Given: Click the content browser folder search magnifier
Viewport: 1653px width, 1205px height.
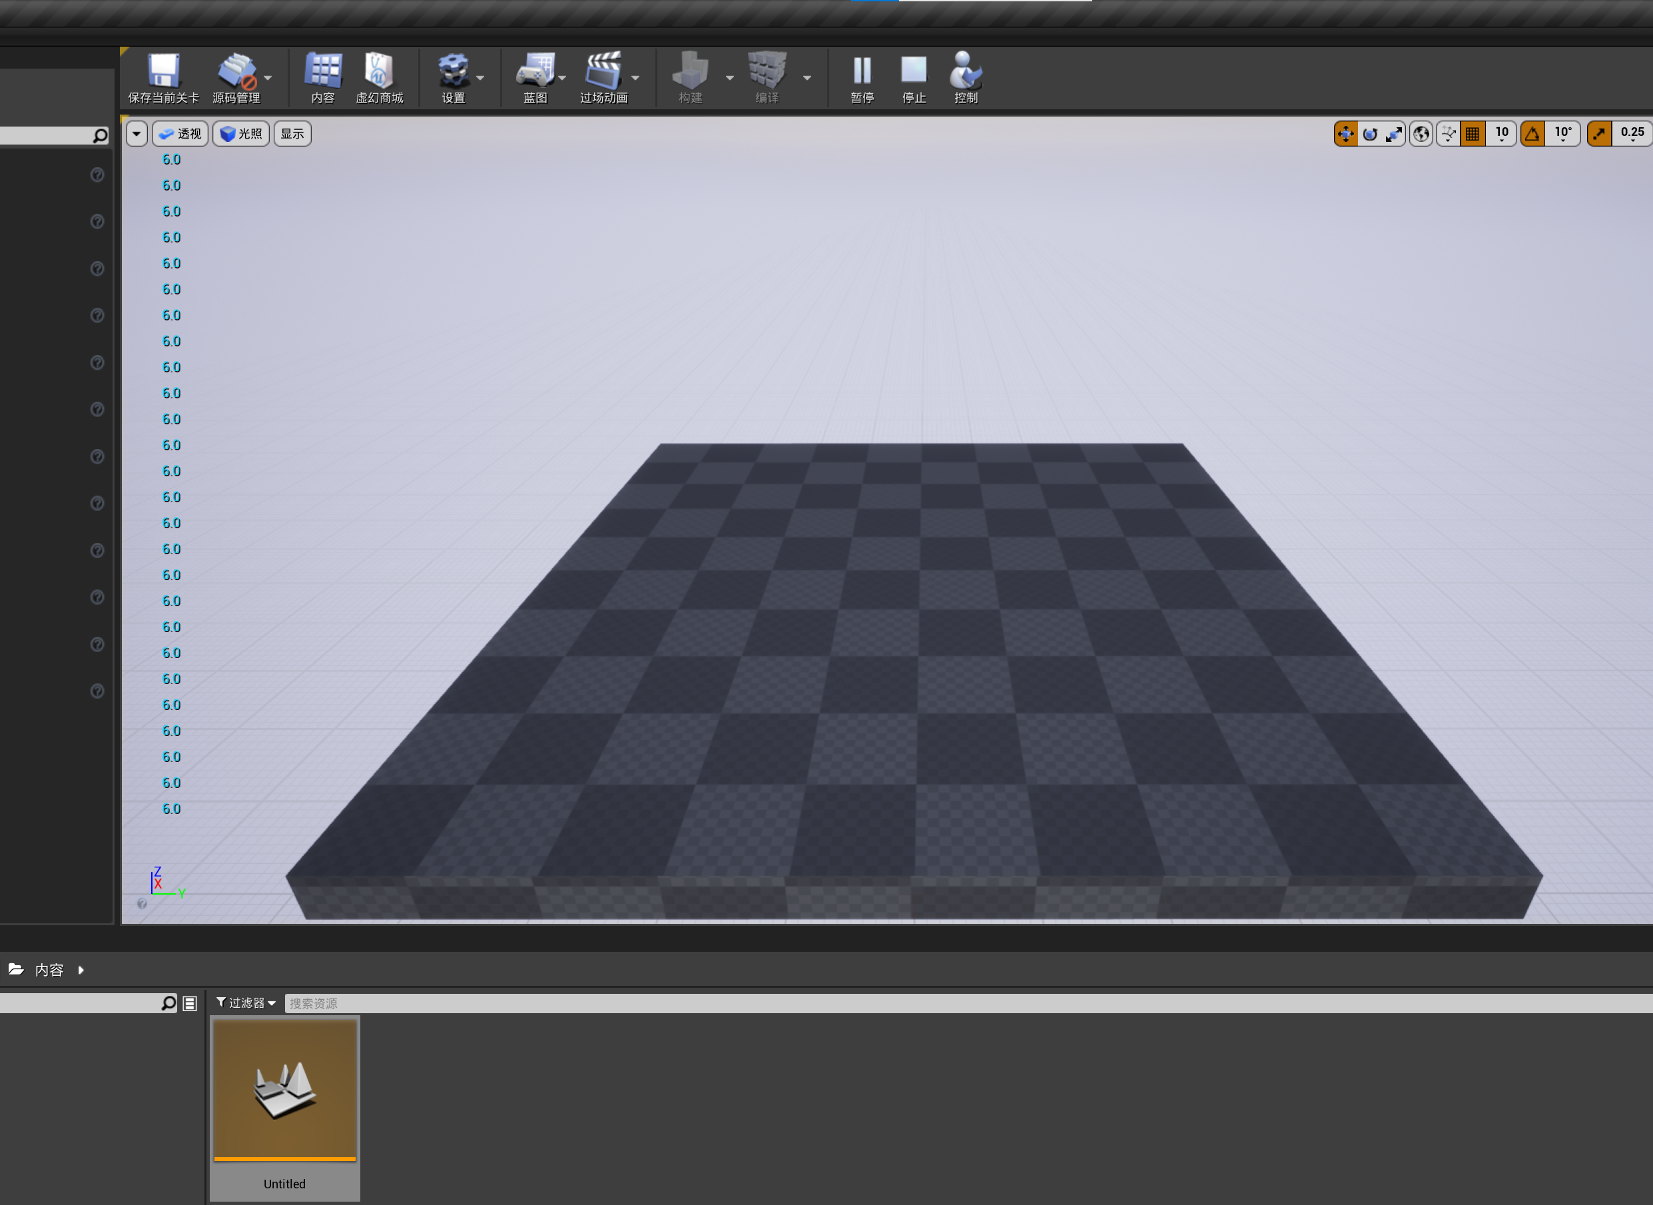Looking at the screenshot, I should point(168,1004).
